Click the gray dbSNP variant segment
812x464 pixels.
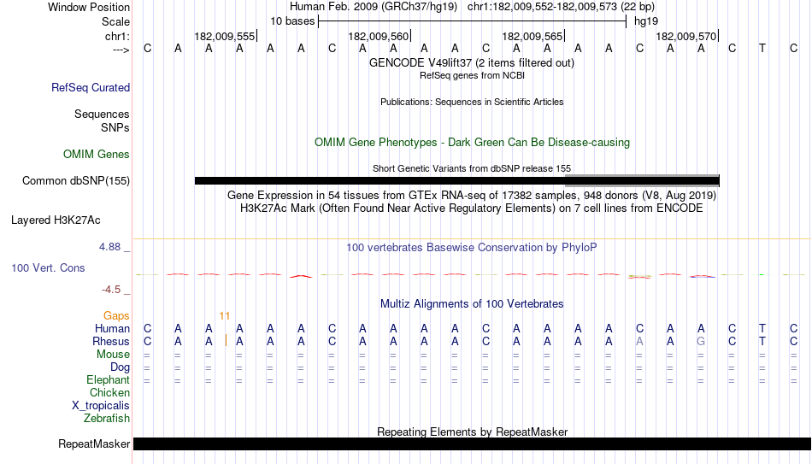tap(642, 180)
